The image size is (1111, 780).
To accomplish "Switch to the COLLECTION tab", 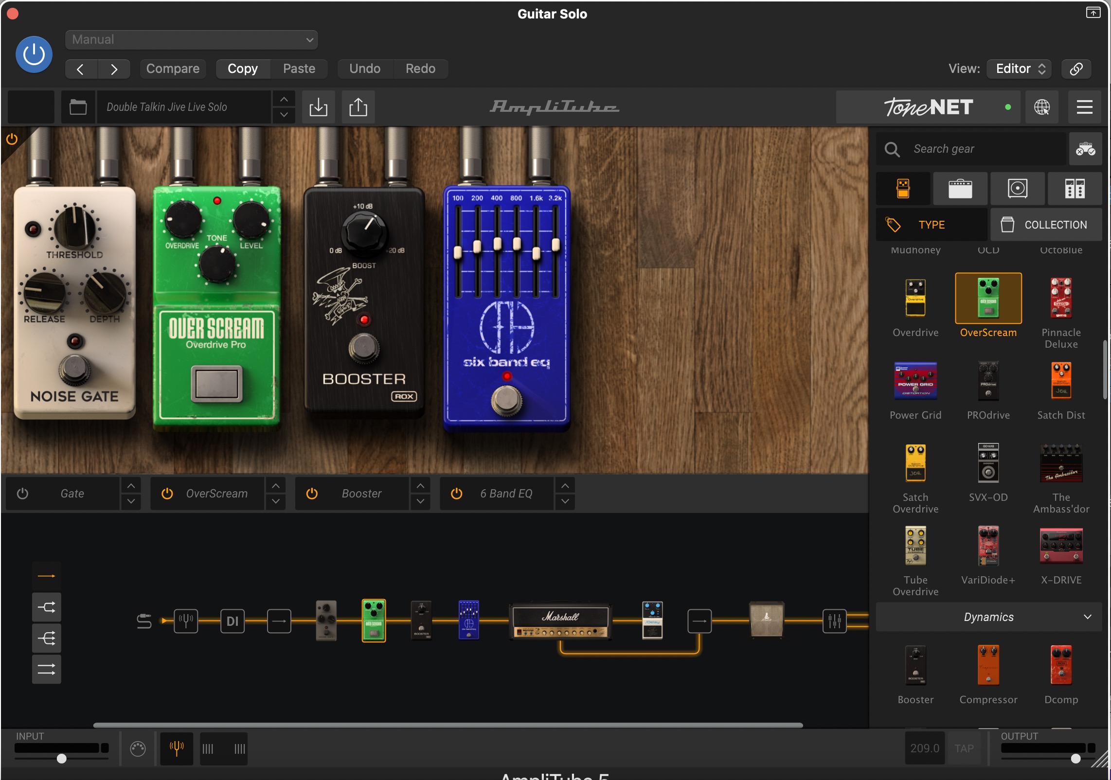I will pyautogui.click(x=1046, y=225).
